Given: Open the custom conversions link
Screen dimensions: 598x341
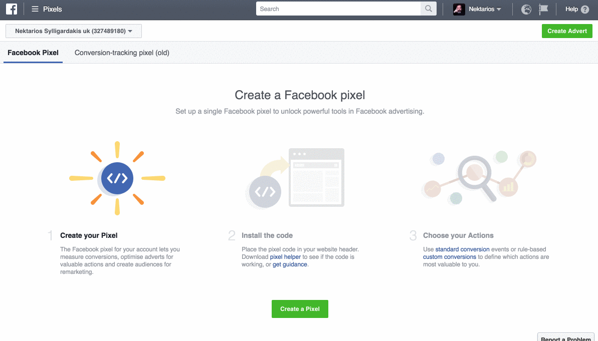Looking at the screenshot, I should 450,257.
